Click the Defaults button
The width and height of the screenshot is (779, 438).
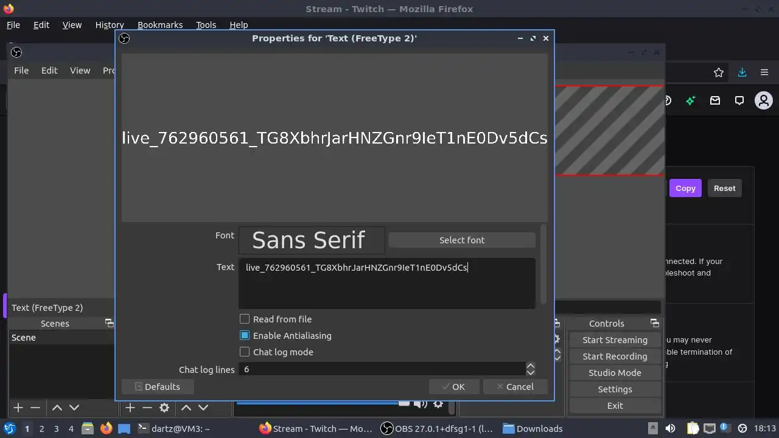point(158,386)
